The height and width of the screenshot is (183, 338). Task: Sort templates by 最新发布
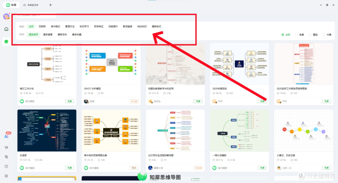point(62,34)
